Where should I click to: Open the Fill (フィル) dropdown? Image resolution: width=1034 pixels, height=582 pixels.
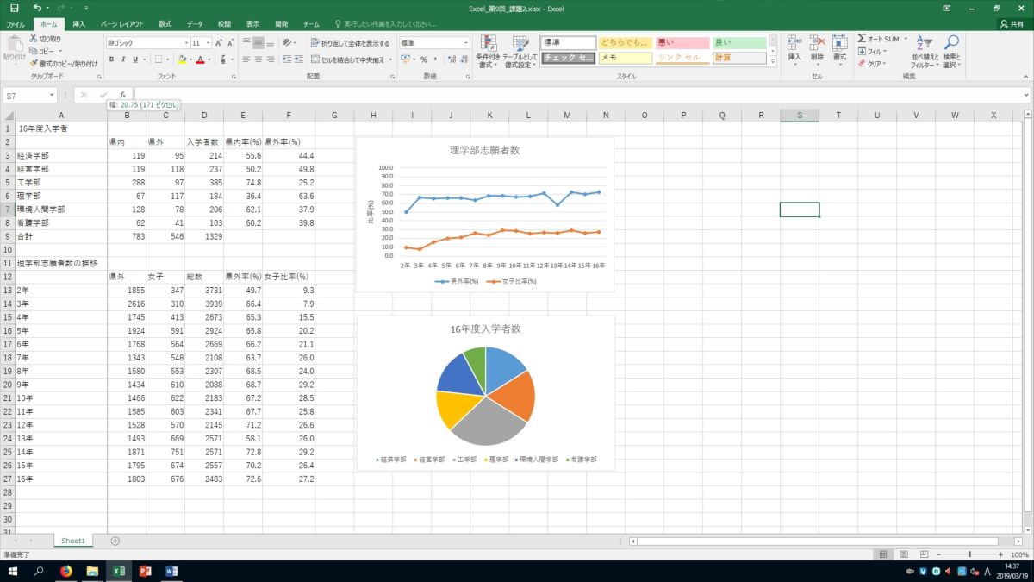[872, 51]
